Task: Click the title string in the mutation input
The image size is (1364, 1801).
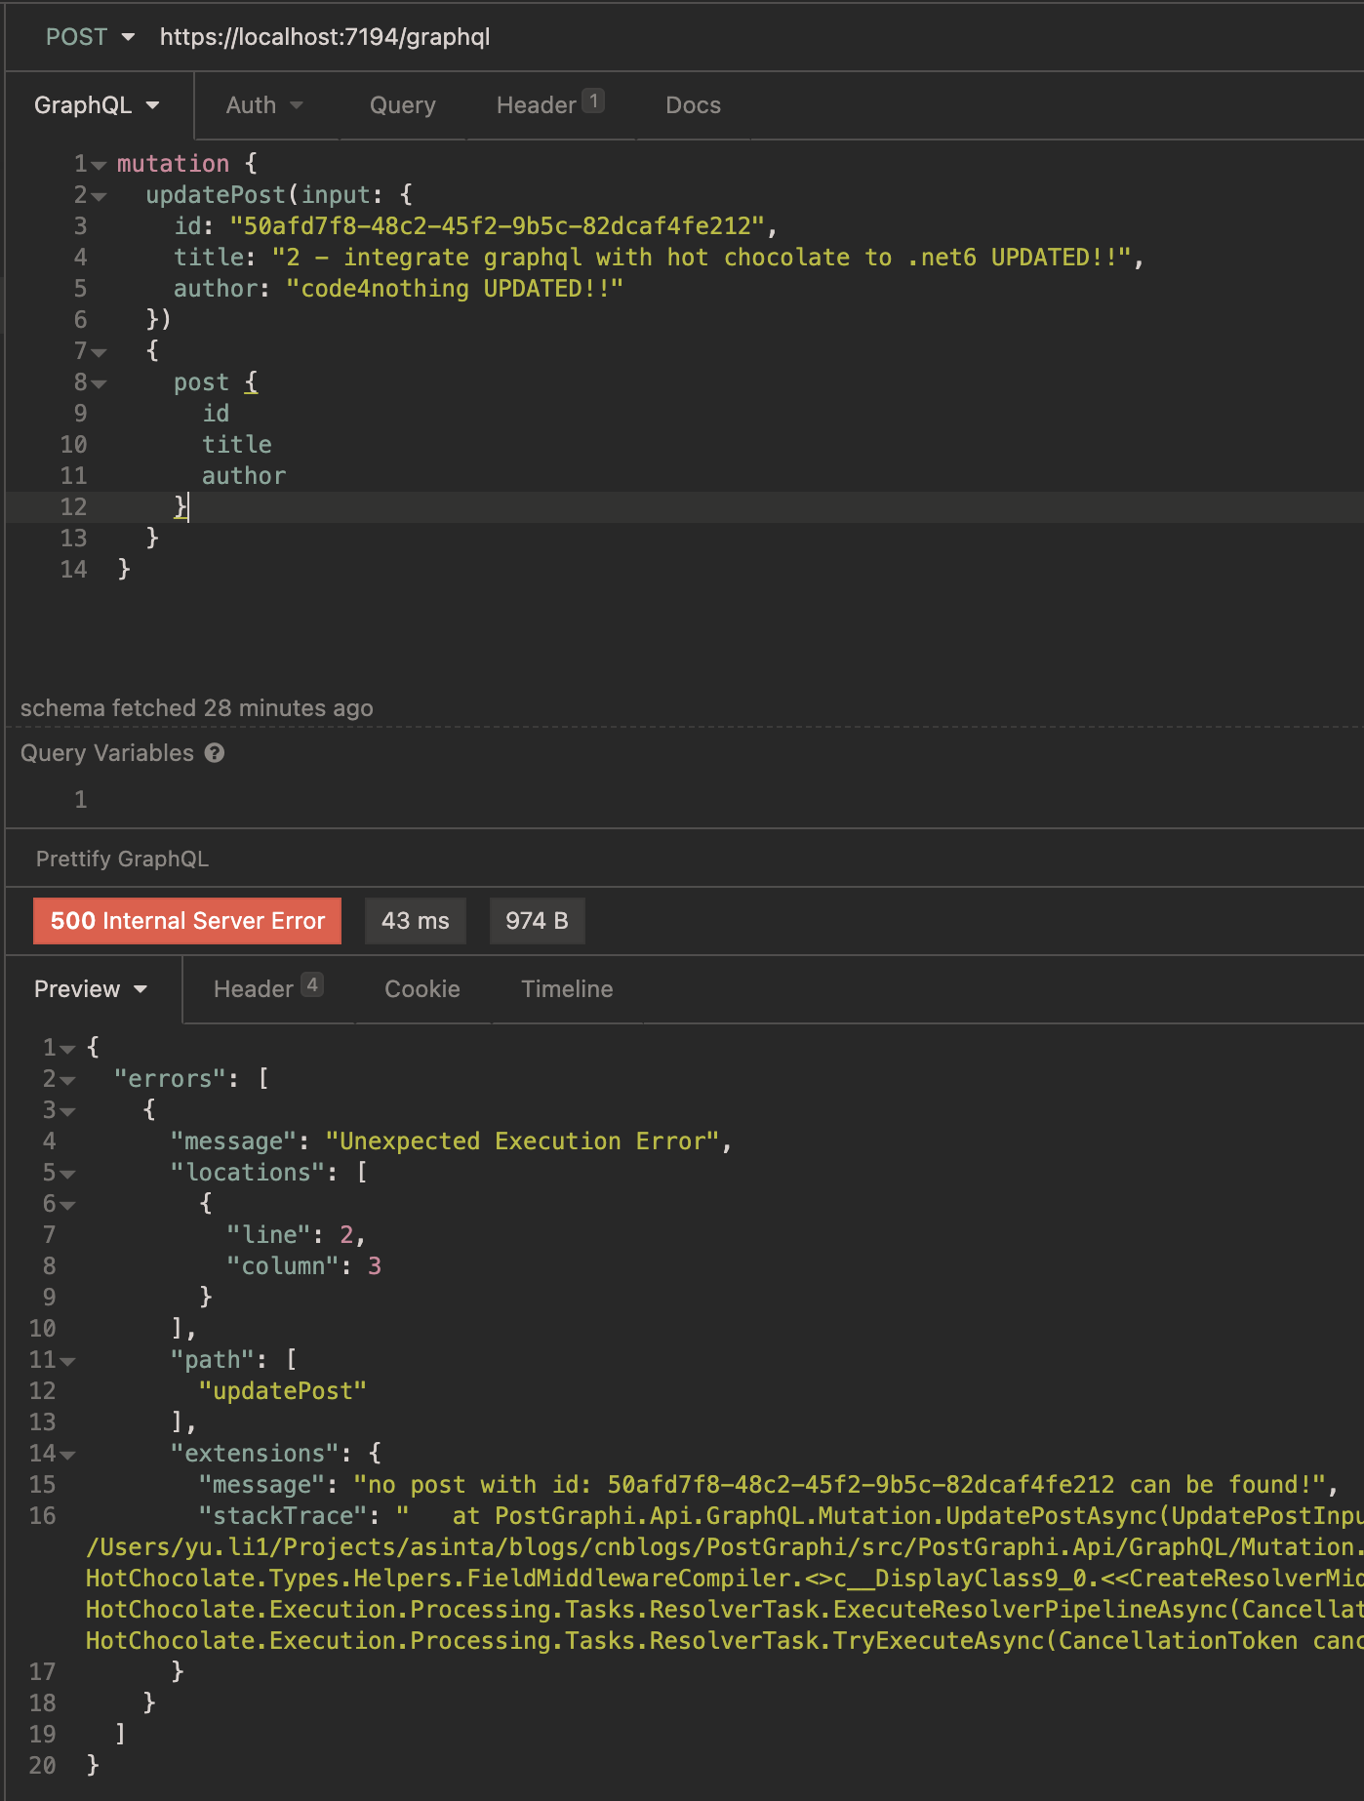Action: click(702, 258)
